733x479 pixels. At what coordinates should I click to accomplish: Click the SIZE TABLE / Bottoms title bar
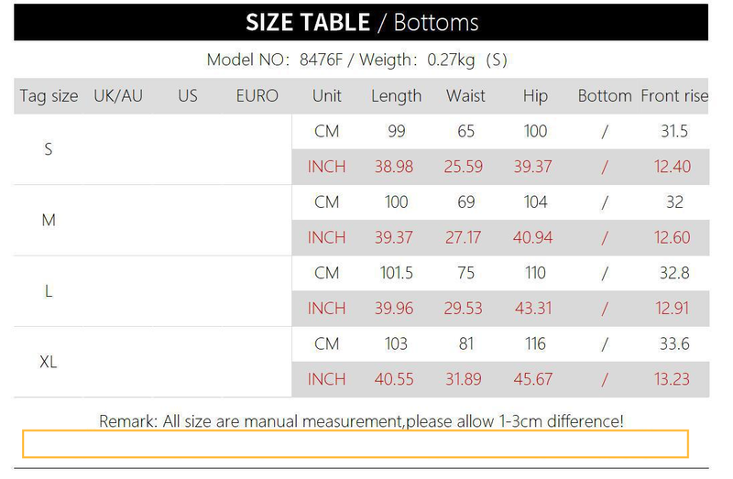(x=361, y=22)
